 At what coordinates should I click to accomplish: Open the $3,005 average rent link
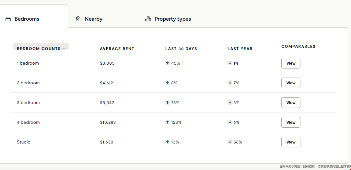point(107,63)
